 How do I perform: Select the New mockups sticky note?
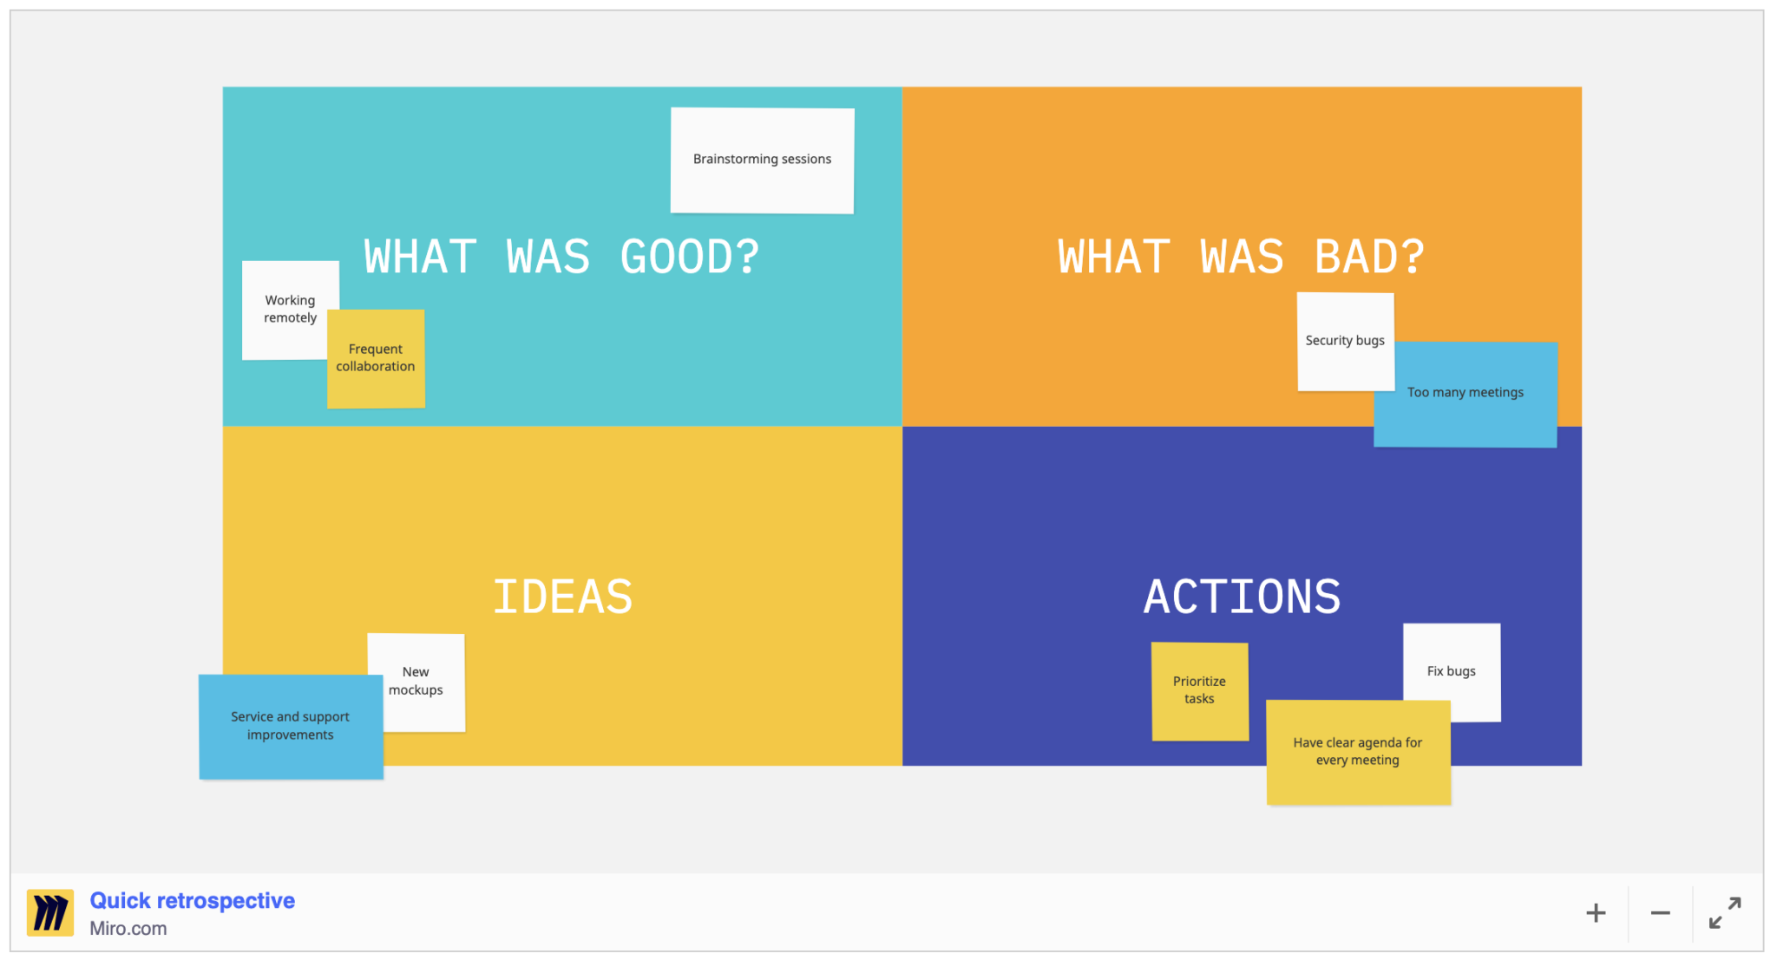416,681
